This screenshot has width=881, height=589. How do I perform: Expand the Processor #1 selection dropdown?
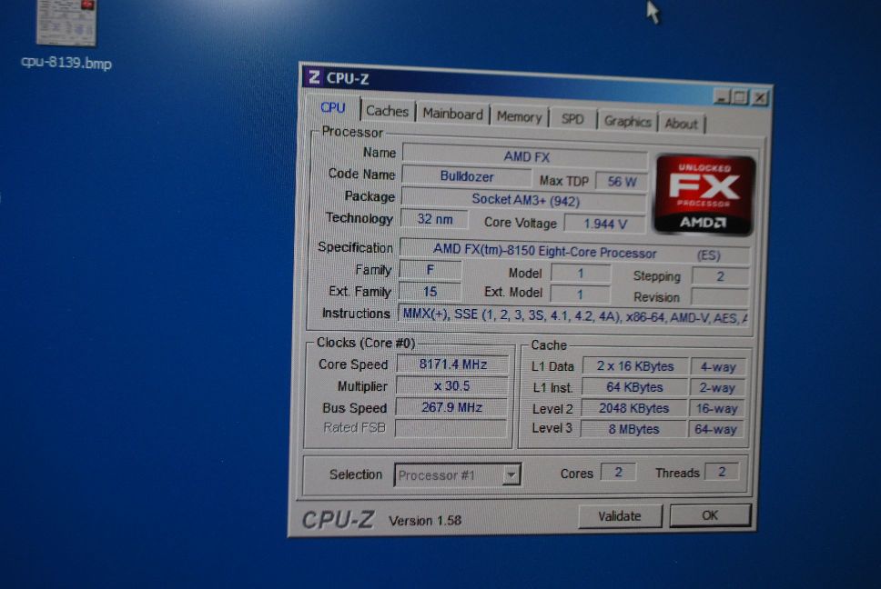pyautogui.click(x=511, y=475)
